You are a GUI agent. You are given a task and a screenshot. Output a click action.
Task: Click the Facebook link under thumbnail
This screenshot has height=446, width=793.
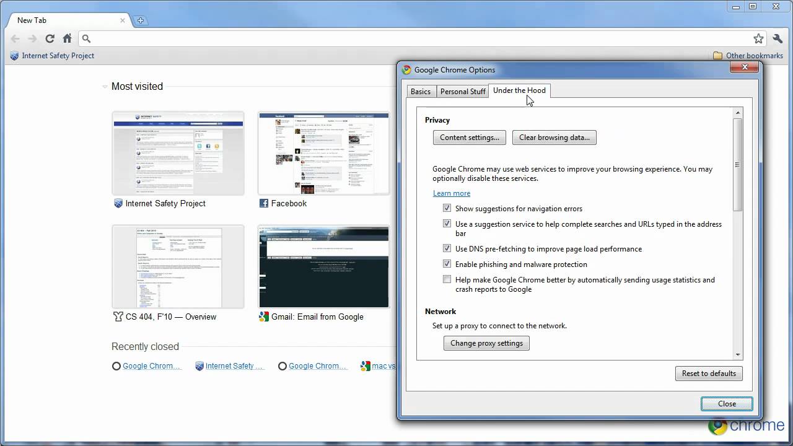coord(289,203)
